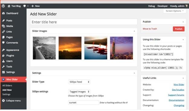189x111 pixels.
Task: Select Add New submenu item
Action: [x=7, y=90]
